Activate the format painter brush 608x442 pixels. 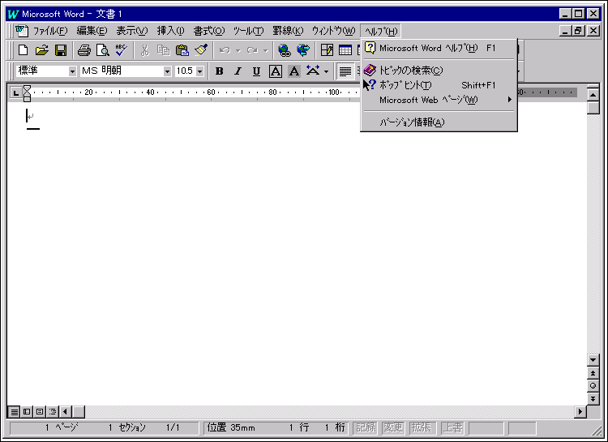point(201,50)
